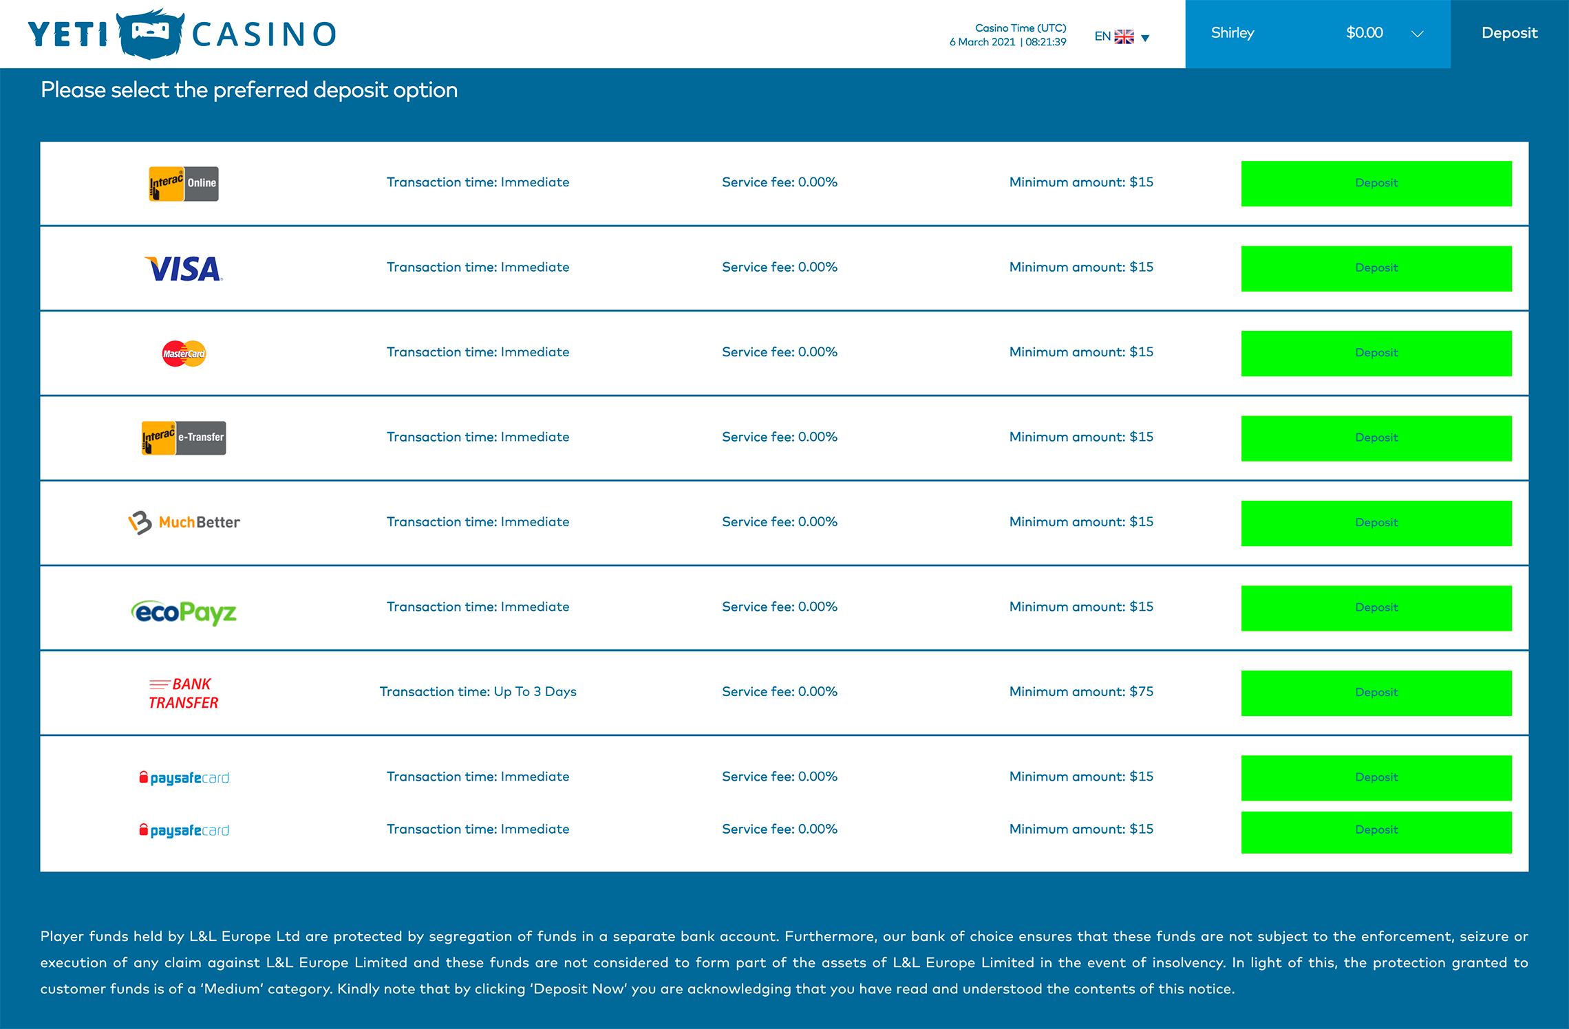1569x1029 pixels.
Task: Select the Interac e-Transfer logo
Action: [184, 438]
